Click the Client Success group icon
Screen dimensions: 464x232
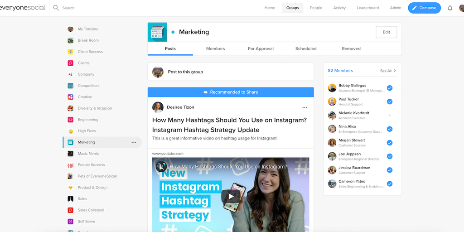pos(70,52)
